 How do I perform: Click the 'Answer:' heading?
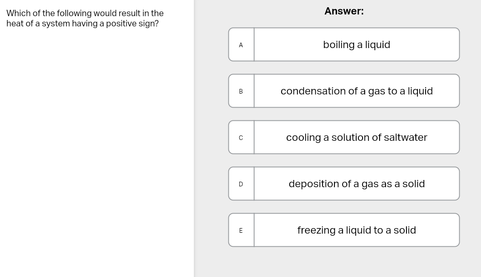pos(344,11)
